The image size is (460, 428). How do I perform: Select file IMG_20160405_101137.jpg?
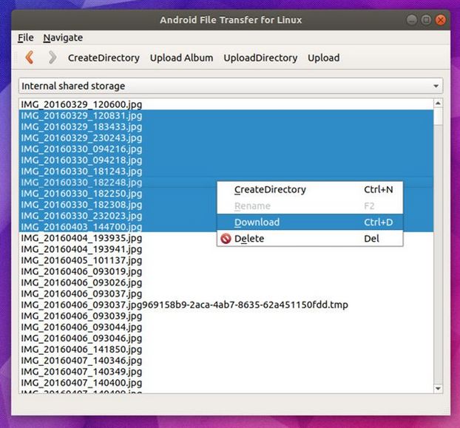(226, 260)
